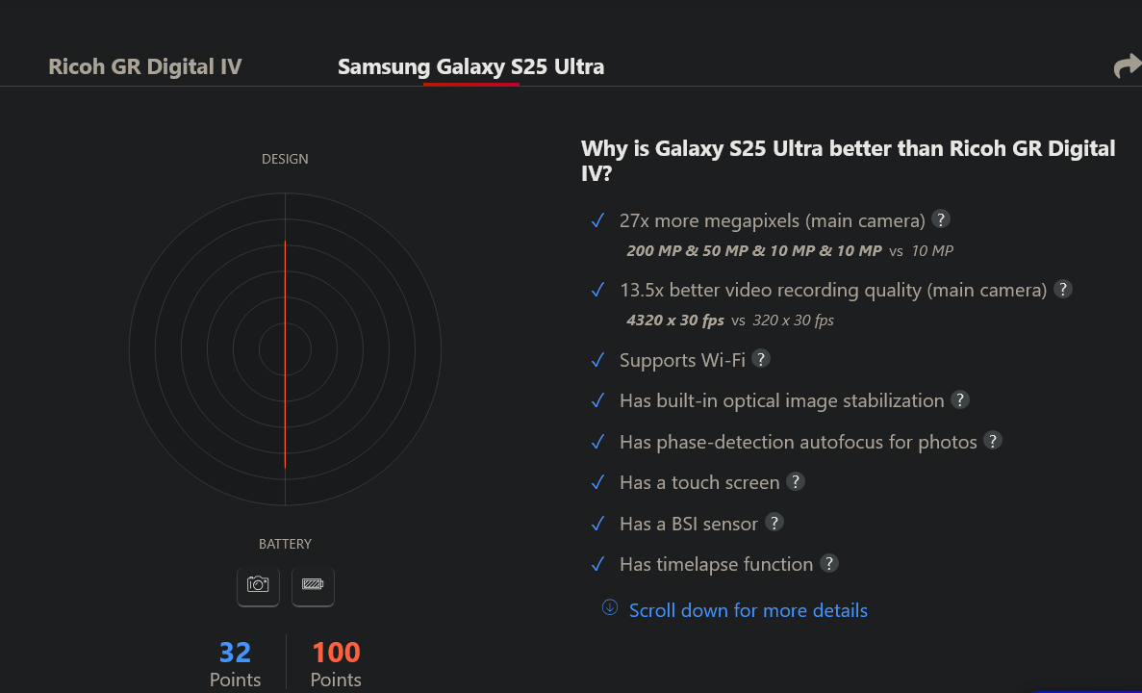Select the battery category icon below the chart

[x=314, y=586]
